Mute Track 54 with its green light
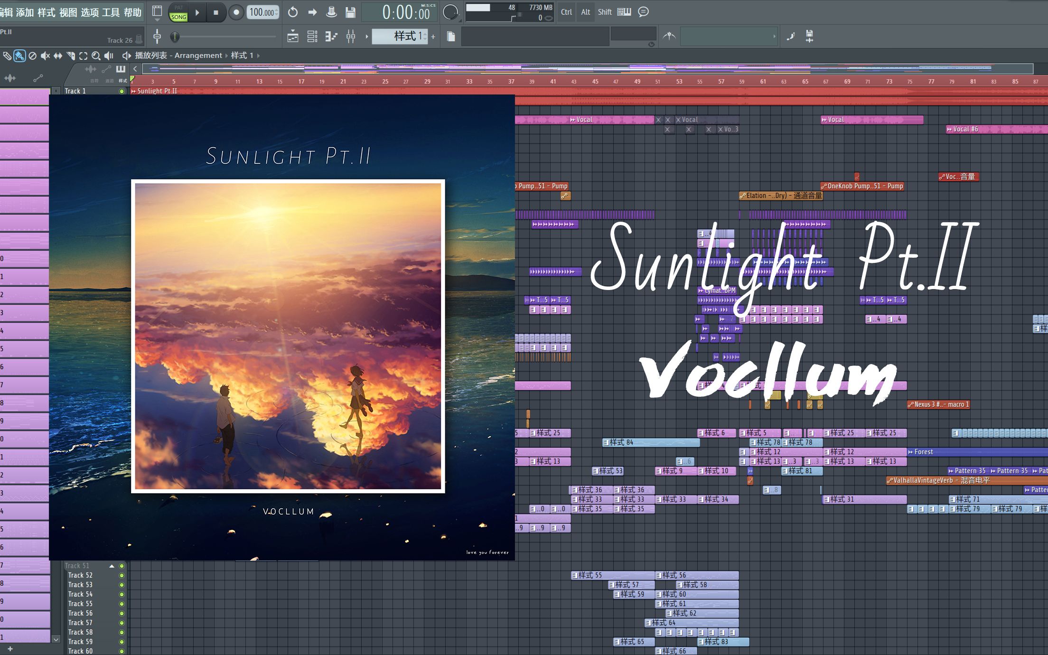This screenshot has height=655, width=1048. [122, 594]
